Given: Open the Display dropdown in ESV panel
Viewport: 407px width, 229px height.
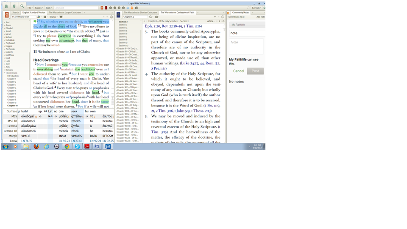Looking at the screenshot, I should pyautogui.click(x=53, y=17).
